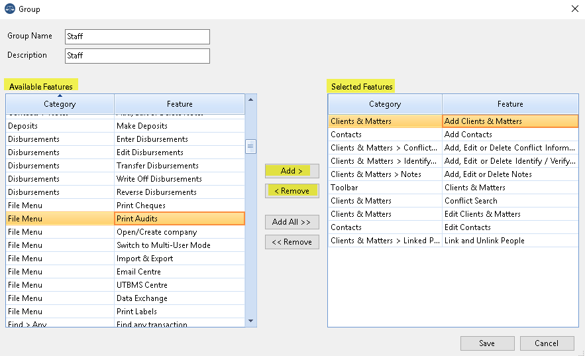Sort Available Features by Feature header
The width and height of the screenshot is (585, 356).
click(x=180, y=104)
